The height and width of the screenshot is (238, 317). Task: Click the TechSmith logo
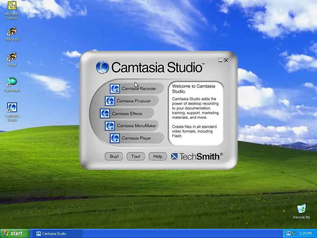point(197,156)
